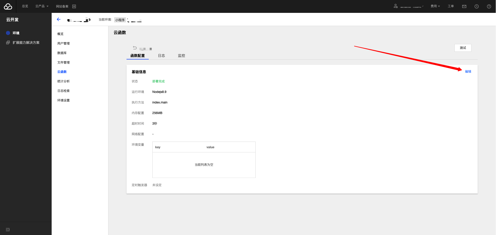496x235 pixels.
Task: Click the 当前列表为空 empty message
Action: point(204,165)
